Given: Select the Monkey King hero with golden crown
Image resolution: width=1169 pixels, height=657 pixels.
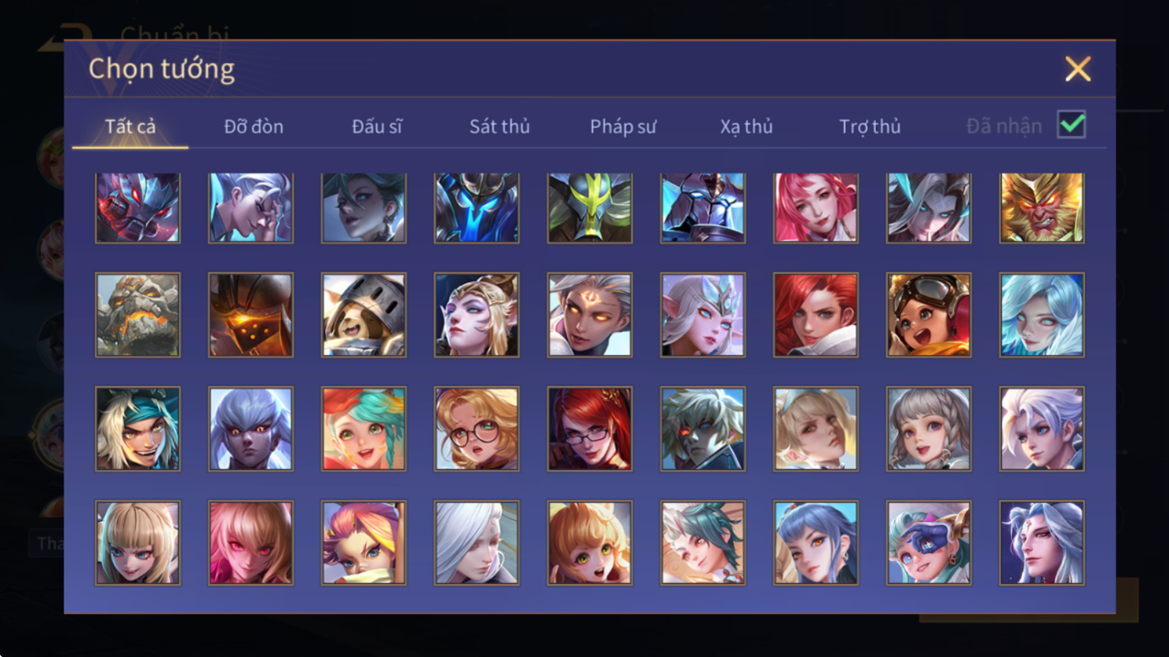Looking at the screenshot, I should 1042,208.
